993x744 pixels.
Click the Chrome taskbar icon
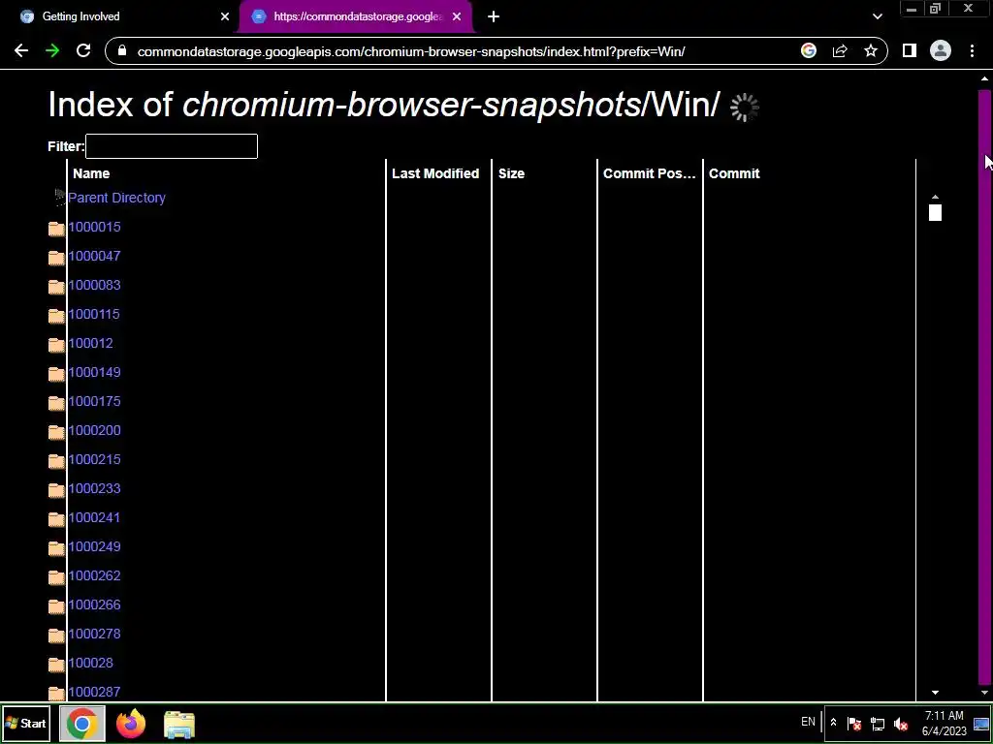82,724
